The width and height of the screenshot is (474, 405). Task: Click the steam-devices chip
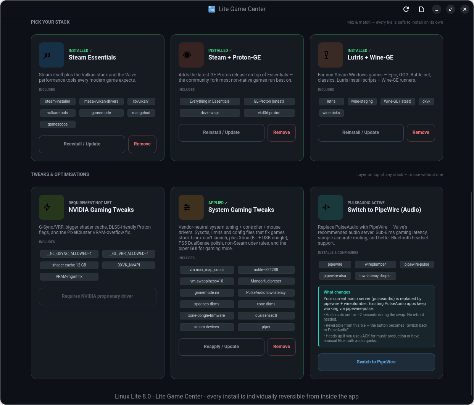coord(207,327)
